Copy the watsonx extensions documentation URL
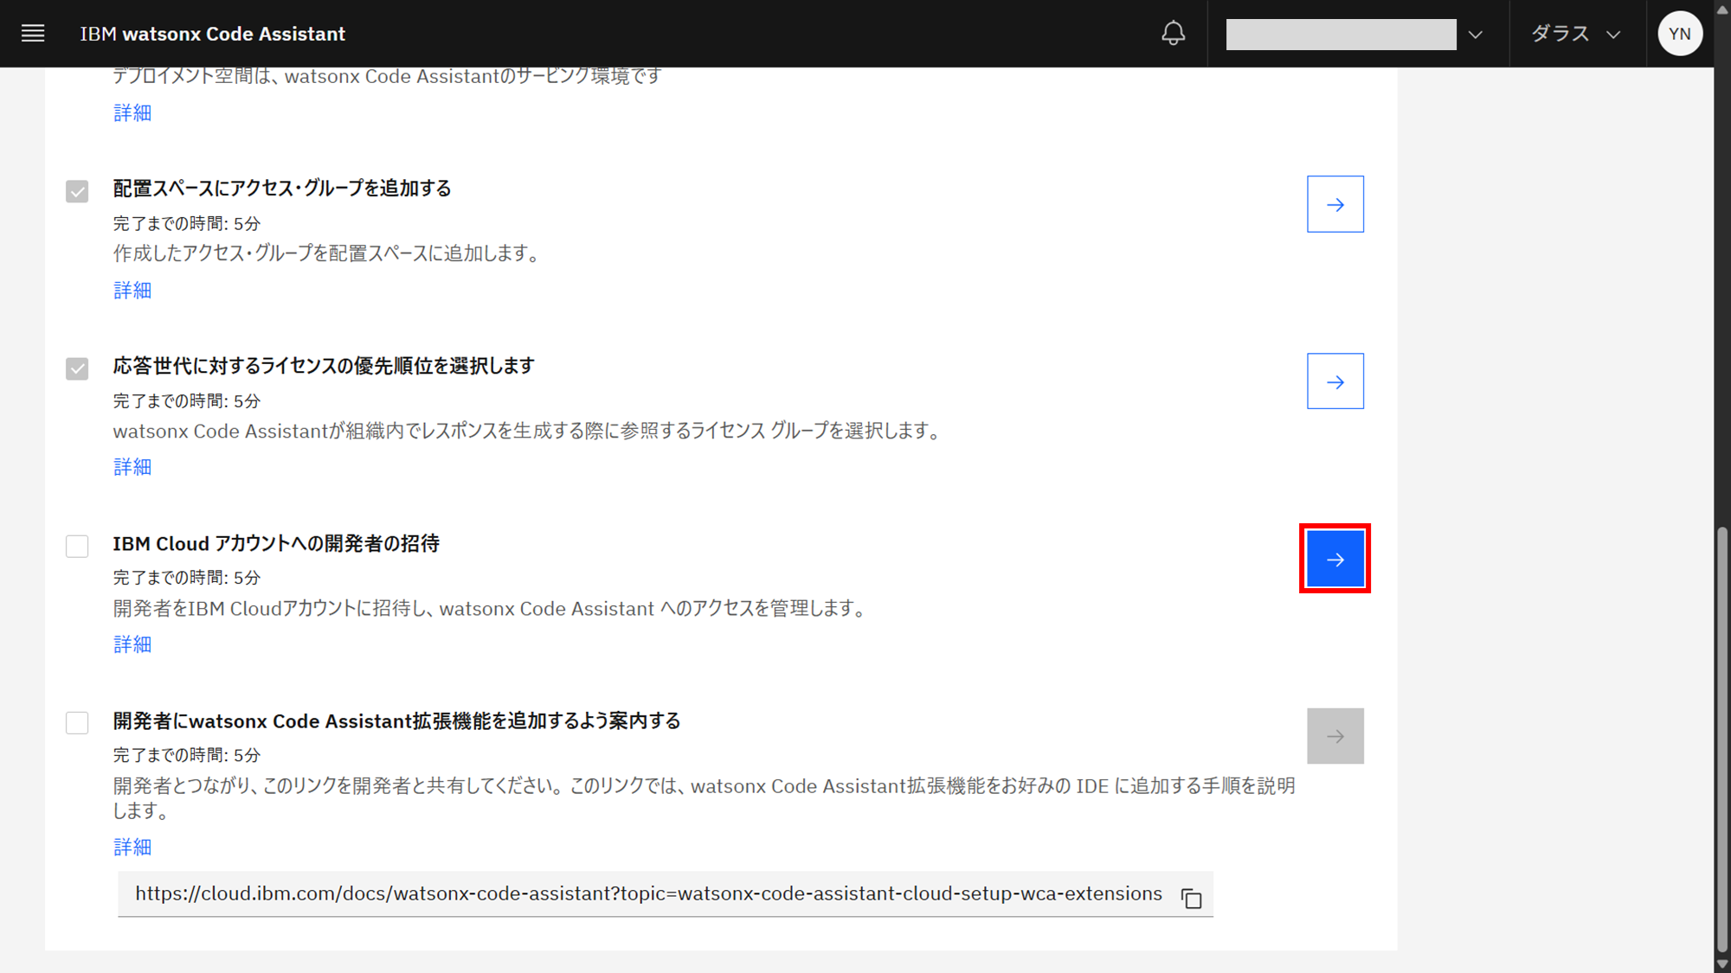Screen dimensions: 1731x973 pyautogui.click(x=1191, y=898)
